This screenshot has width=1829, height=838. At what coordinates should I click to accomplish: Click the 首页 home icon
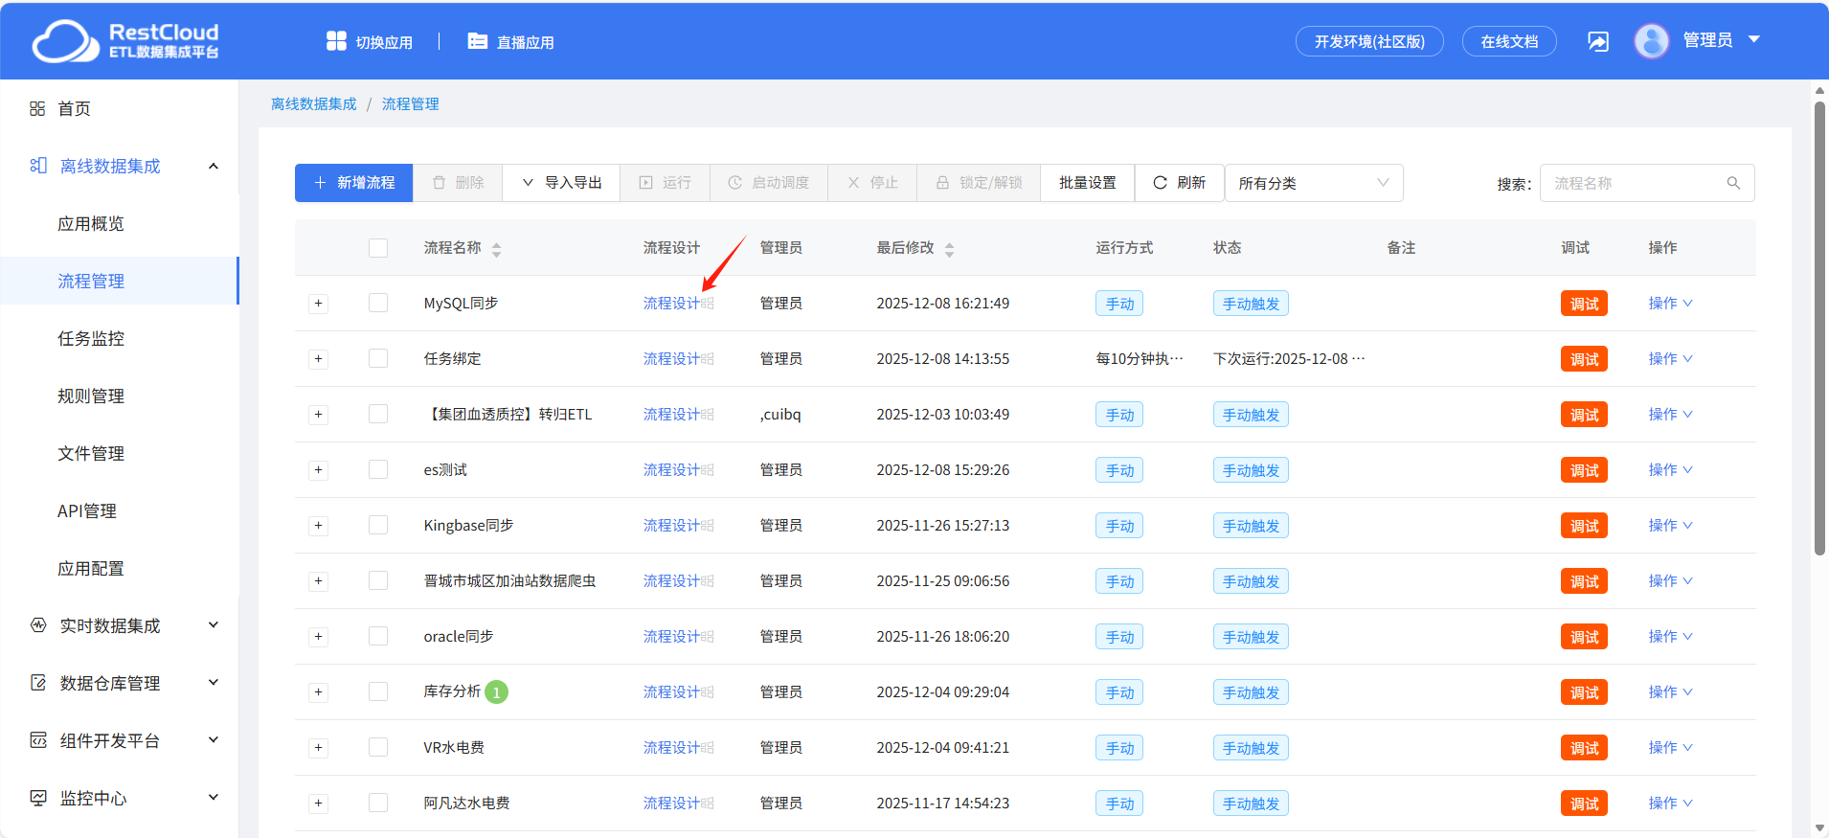pos(37,109)
